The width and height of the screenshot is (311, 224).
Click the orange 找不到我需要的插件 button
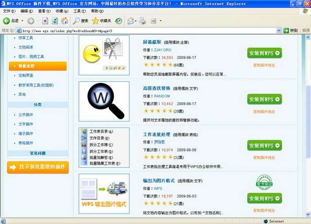coord(38,167)
